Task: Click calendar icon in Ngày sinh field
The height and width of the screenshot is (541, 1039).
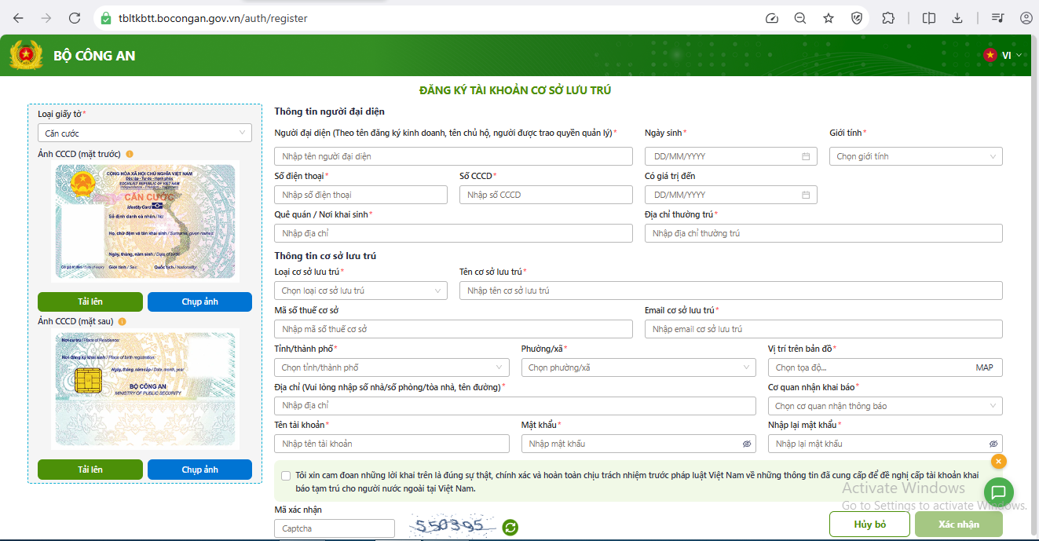Action: (x=805, y=156)
